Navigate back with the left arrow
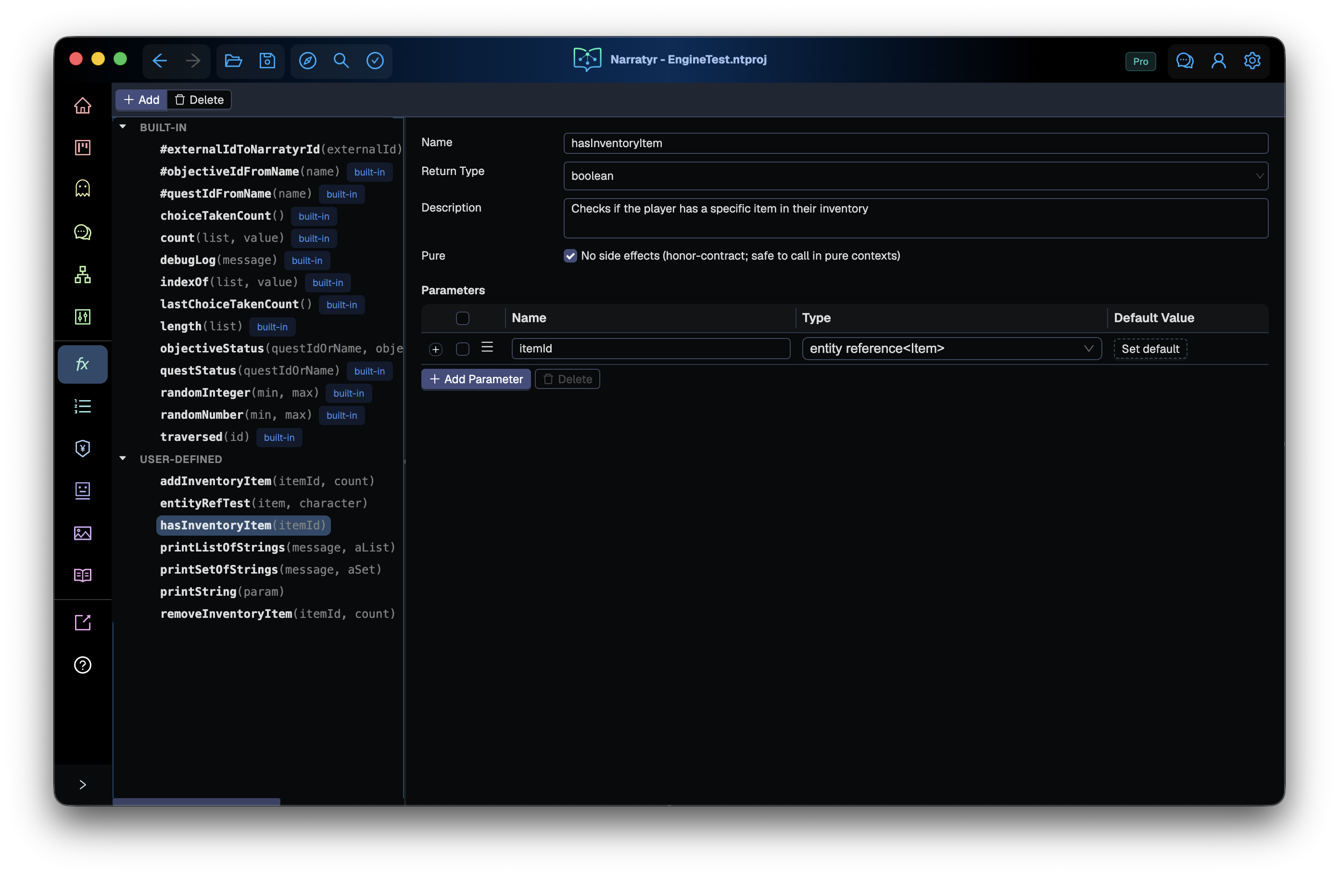 (x=160, y=61)
